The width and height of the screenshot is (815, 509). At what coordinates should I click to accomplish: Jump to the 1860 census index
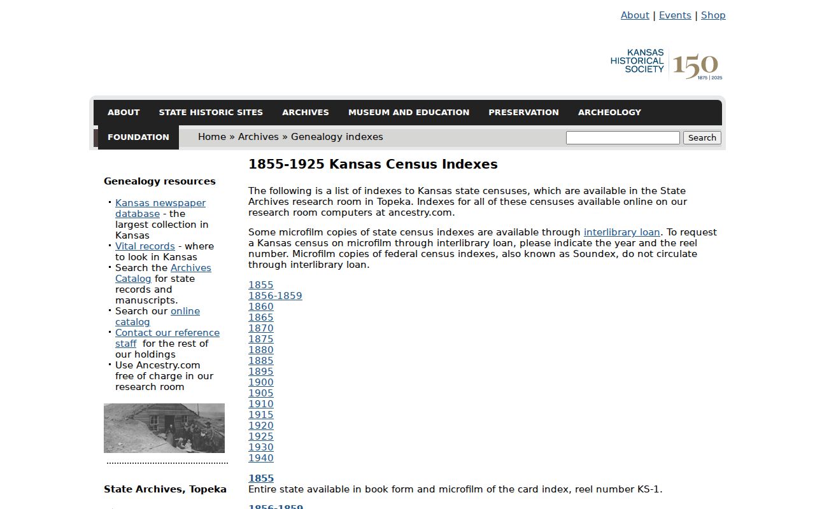tap(261, 307)
